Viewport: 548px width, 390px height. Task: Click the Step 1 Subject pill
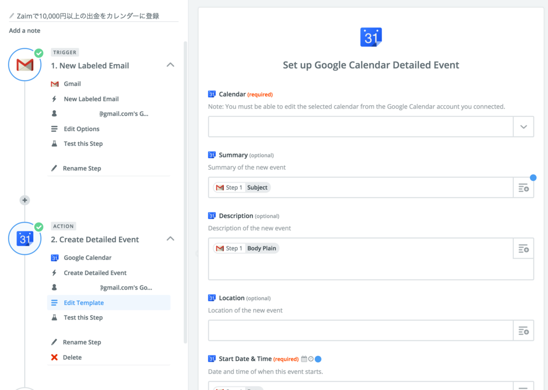(x=242, y=188)
